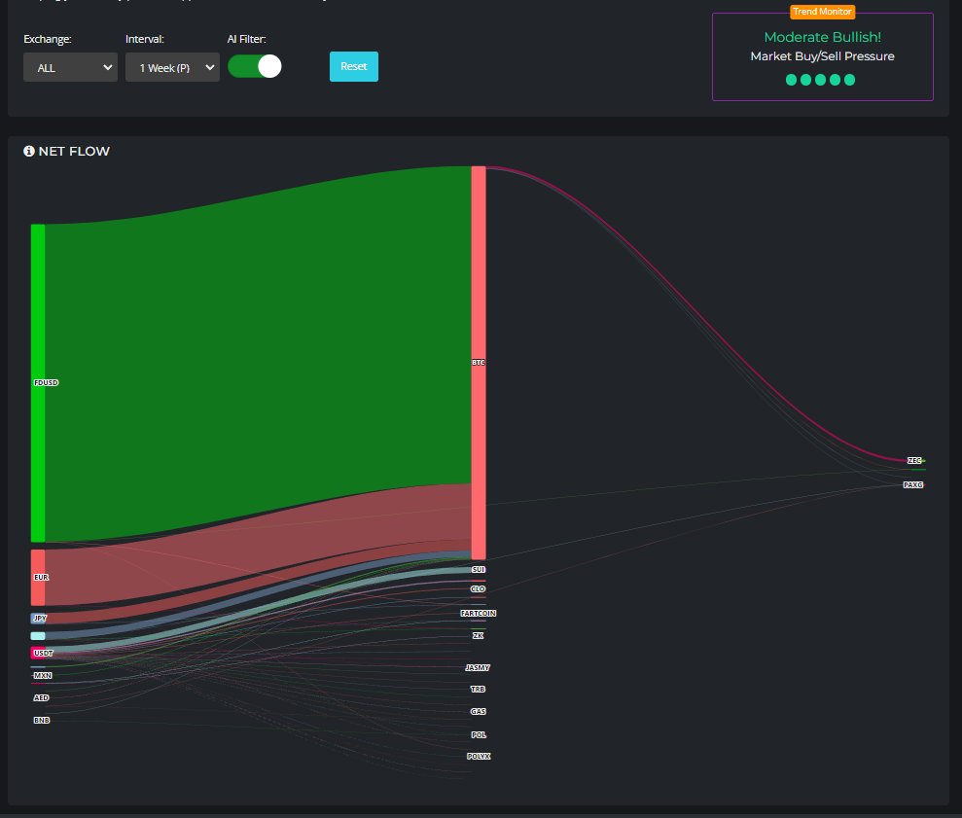
Task: Click the JPY node label
Action: [40, 619]
